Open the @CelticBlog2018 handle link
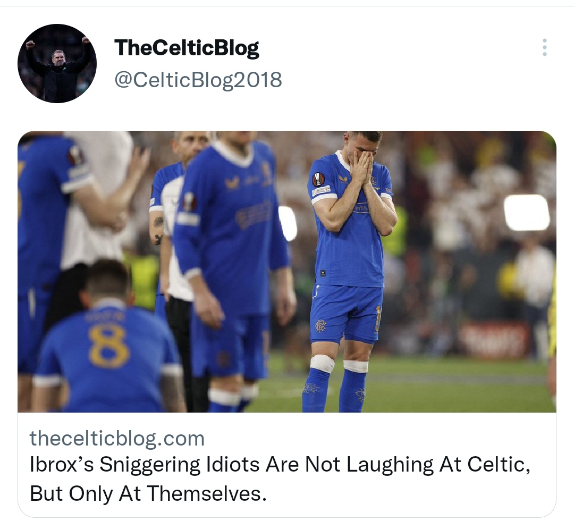The width and height of the screenshot is (574, 529). click(198, 79)
